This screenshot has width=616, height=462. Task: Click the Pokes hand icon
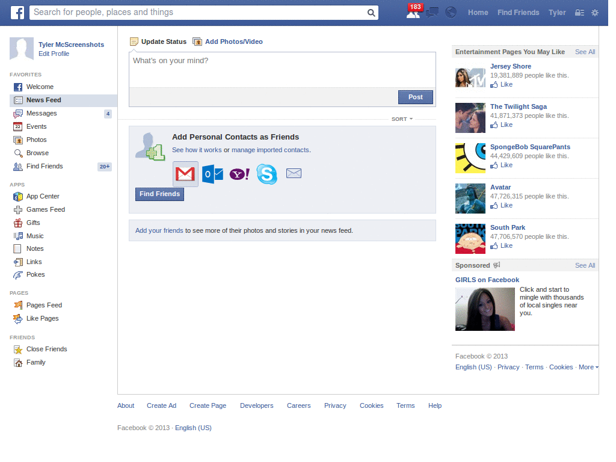tap(17, 275)
